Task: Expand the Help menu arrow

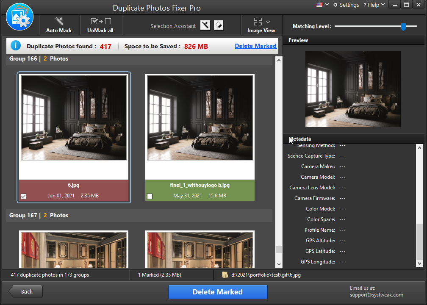Action: 383,5
